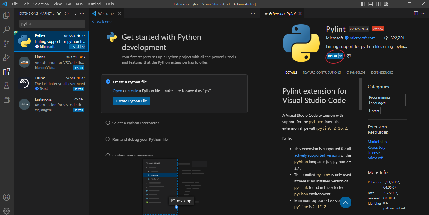Open the Selection menu
Screen dimensions: 429x215
click(41, 4)
